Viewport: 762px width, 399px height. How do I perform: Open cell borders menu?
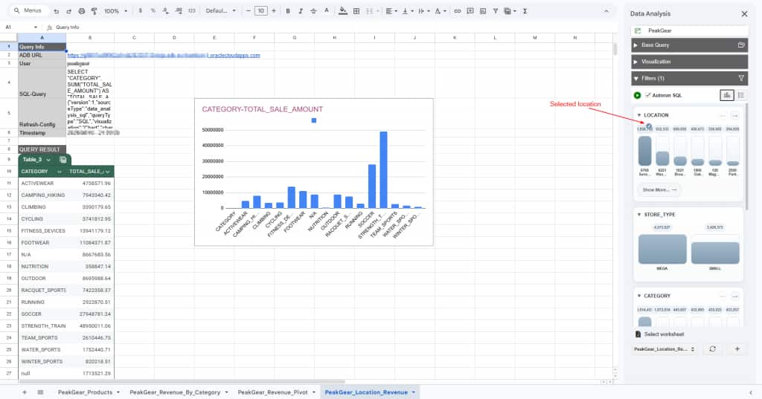point(356,10)
